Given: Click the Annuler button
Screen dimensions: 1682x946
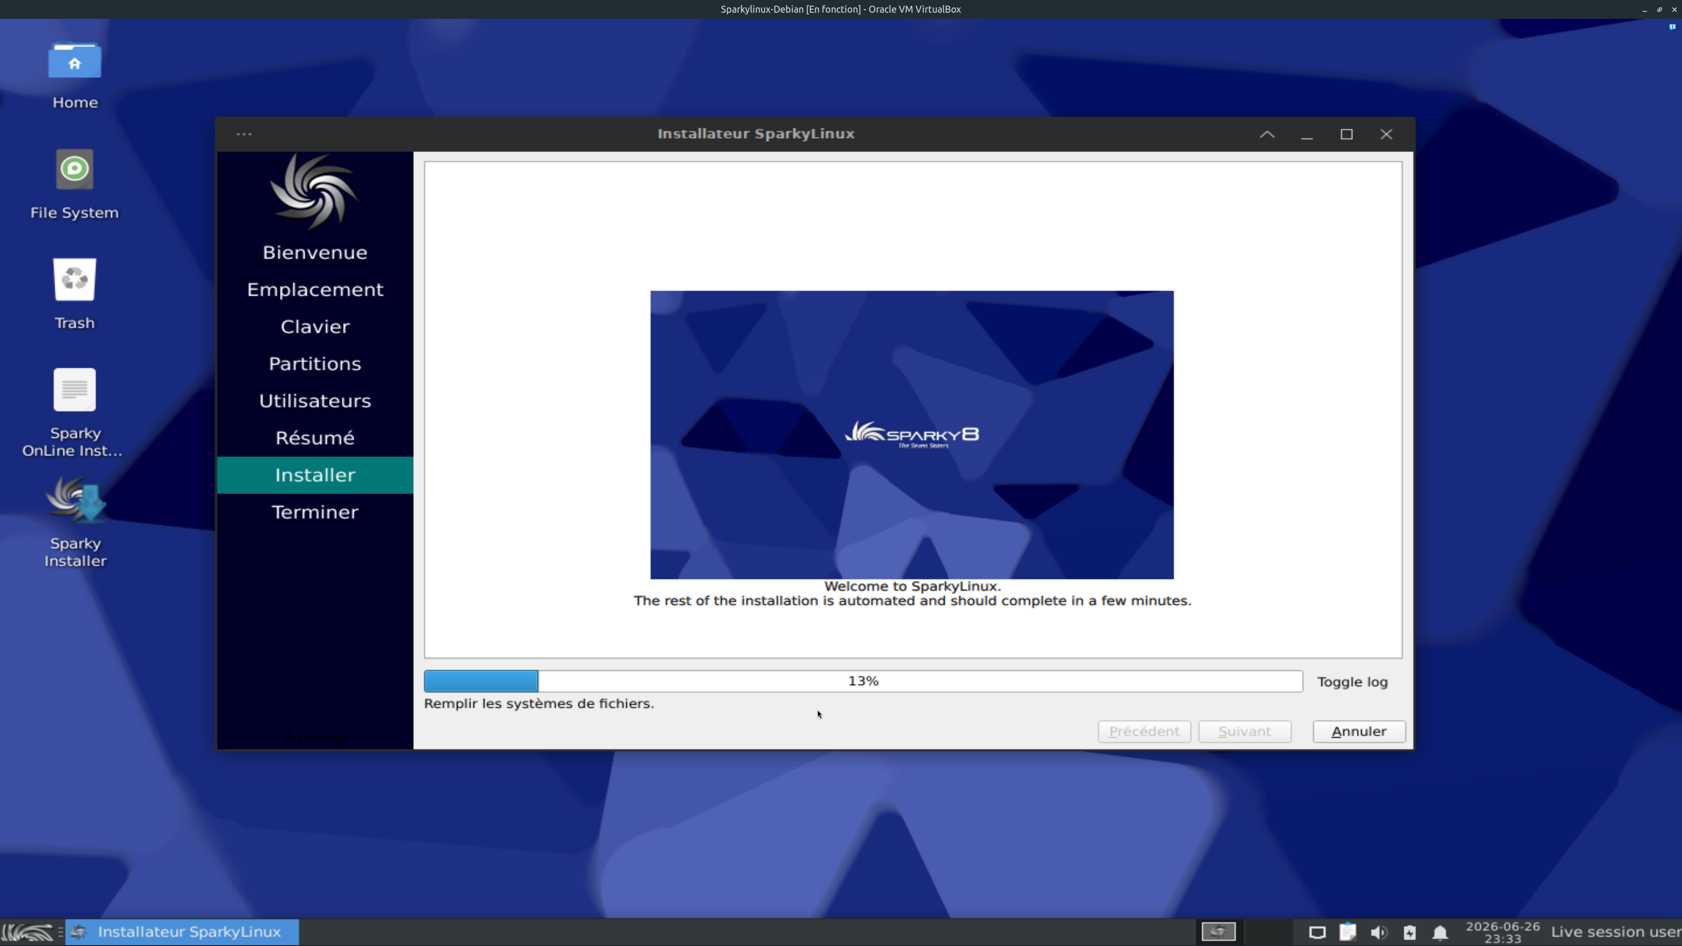Looking at the screenshot, I should 1359,731.
